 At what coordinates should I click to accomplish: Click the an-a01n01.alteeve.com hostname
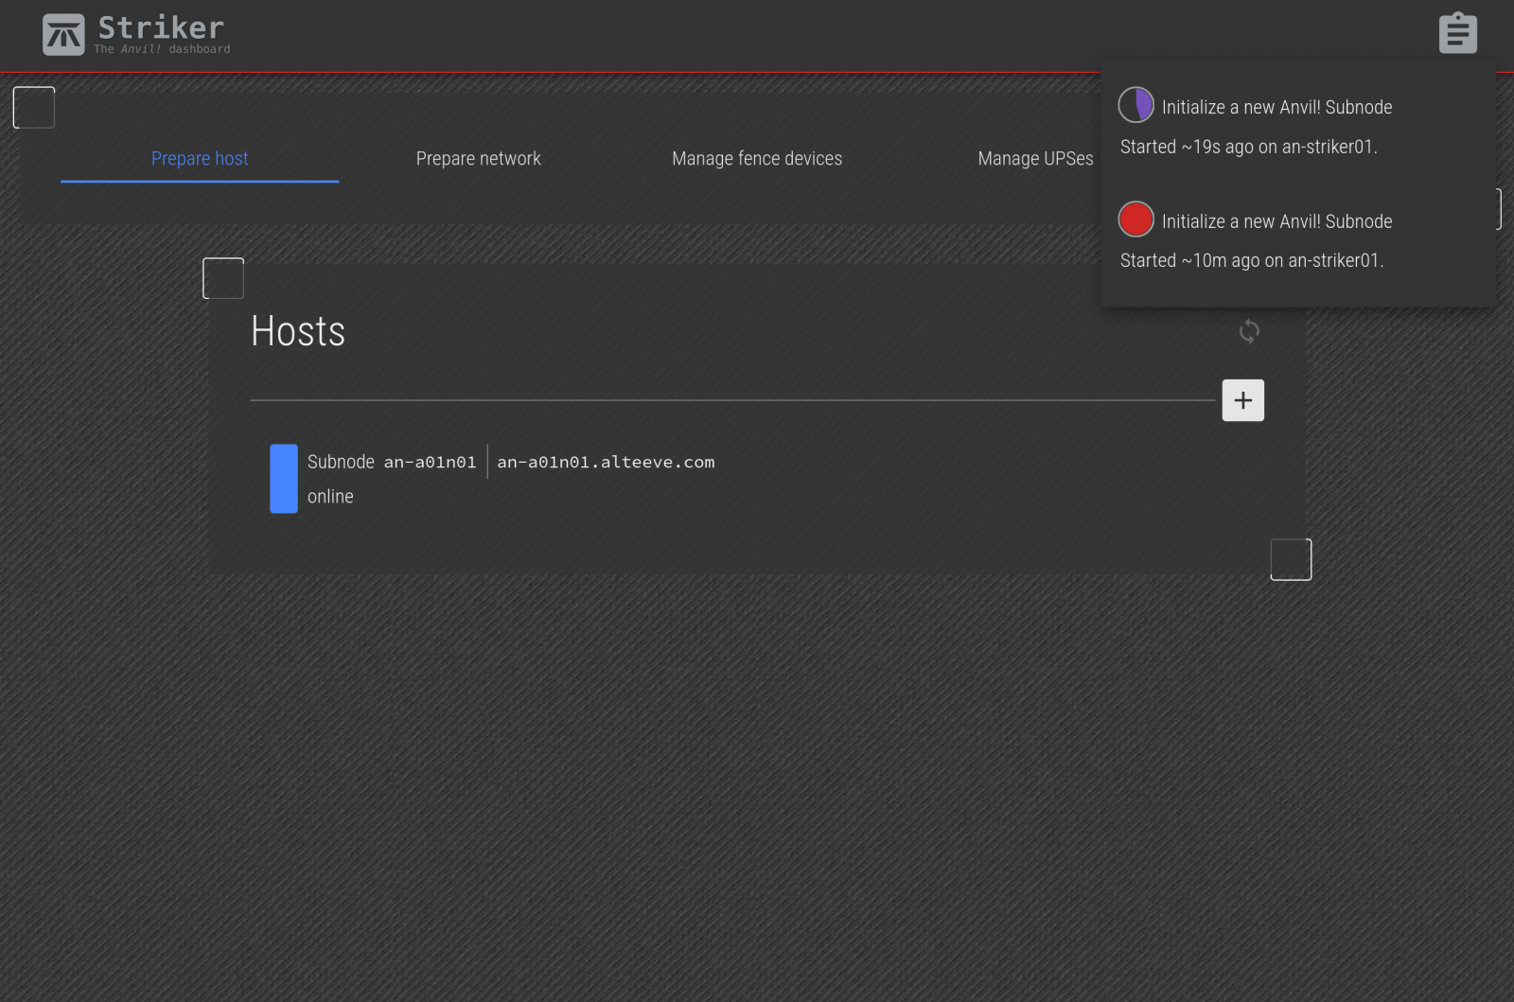pyautogui.click(x=606, y=462)
